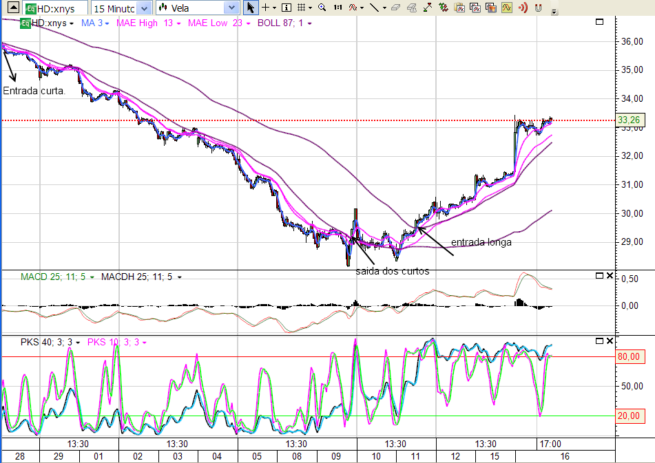Screen dimensions: 655x463
Task: Click the zoom magnifier icon
Action: (322, 8)
